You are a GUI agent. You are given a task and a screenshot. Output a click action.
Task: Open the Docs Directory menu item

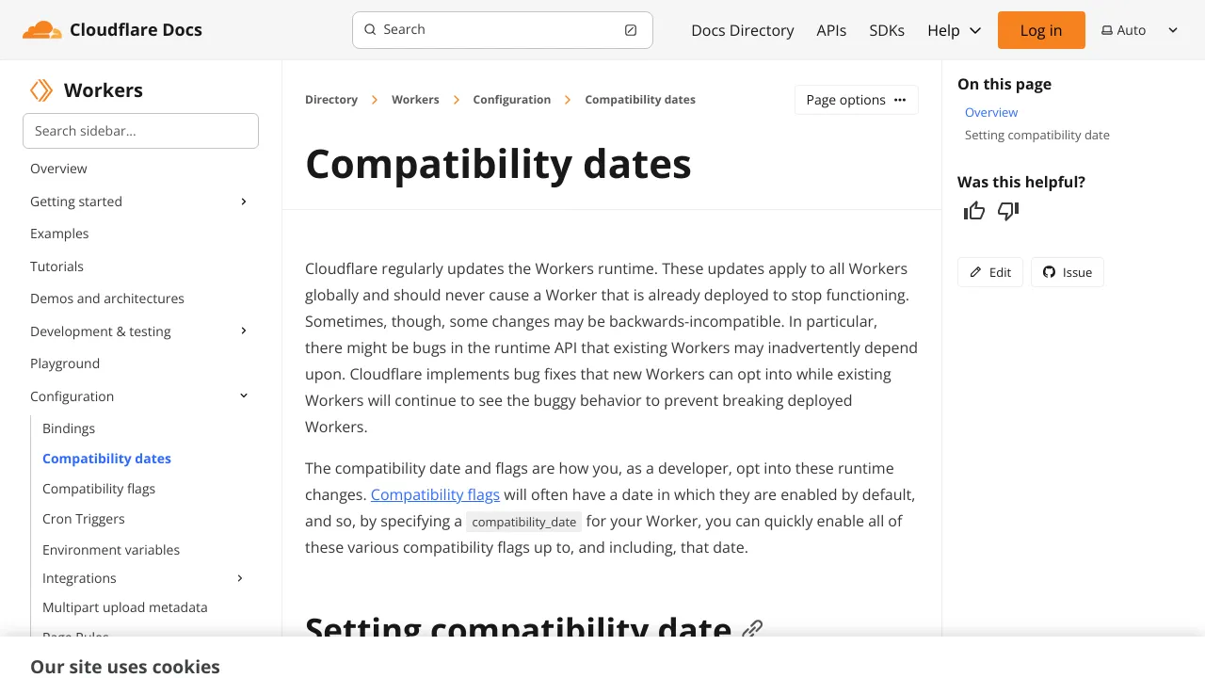click(x=743, y=30)
